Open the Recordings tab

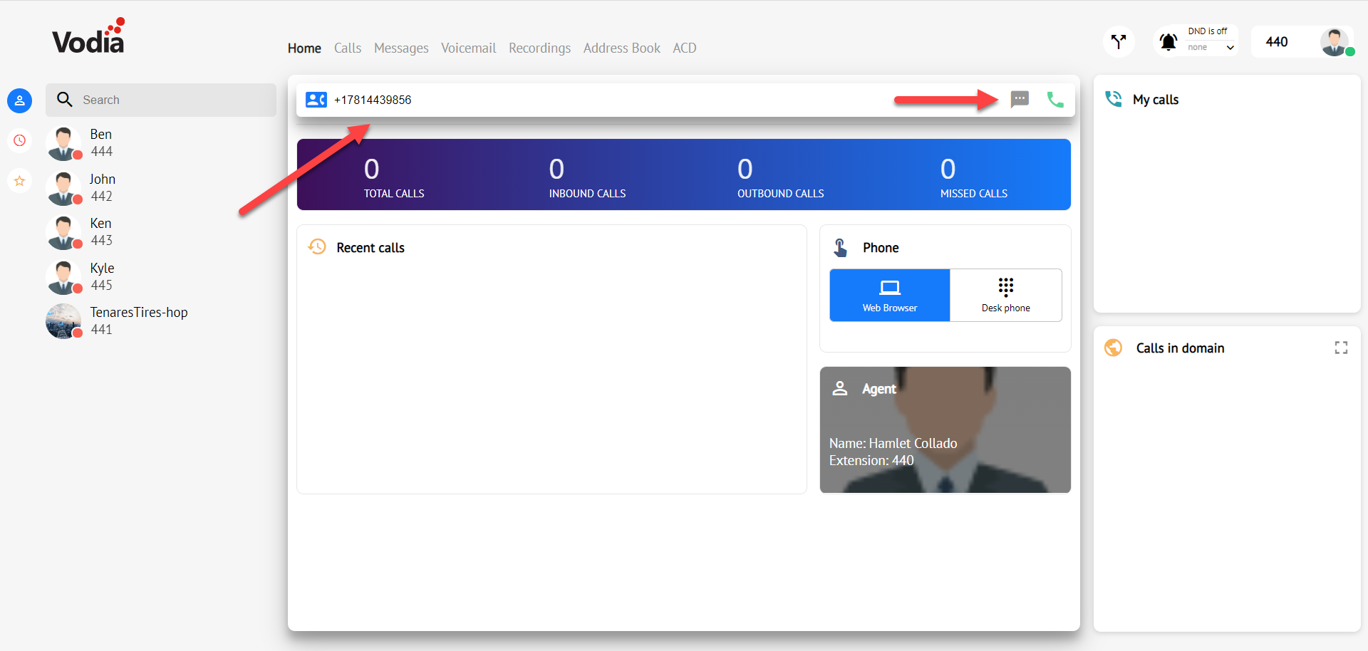539,48
